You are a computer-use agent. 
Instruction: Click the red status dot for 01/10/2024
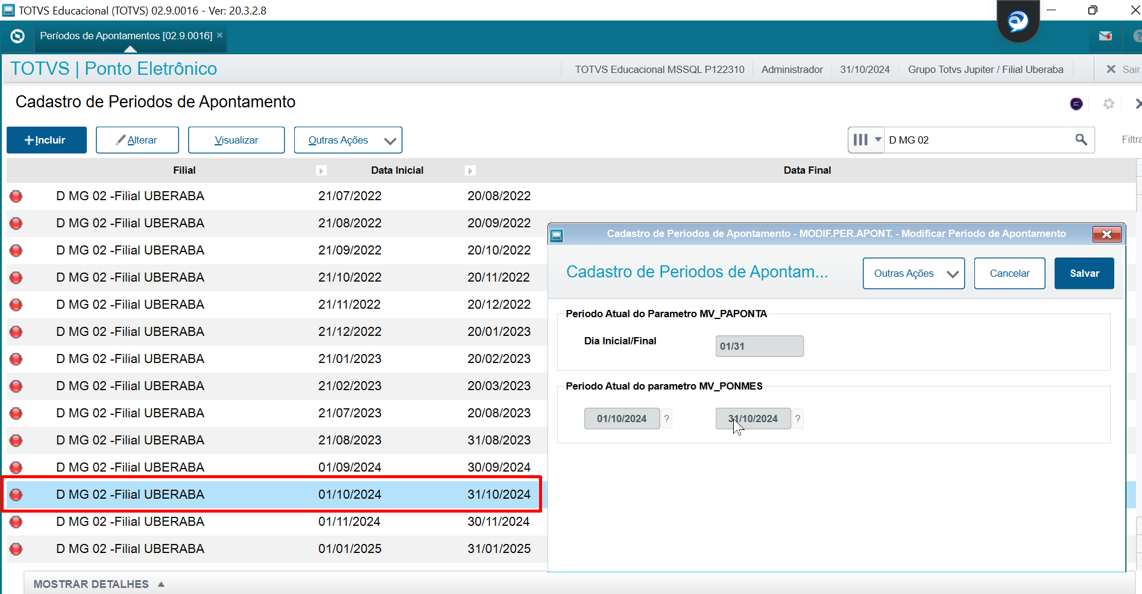point(16,494)
